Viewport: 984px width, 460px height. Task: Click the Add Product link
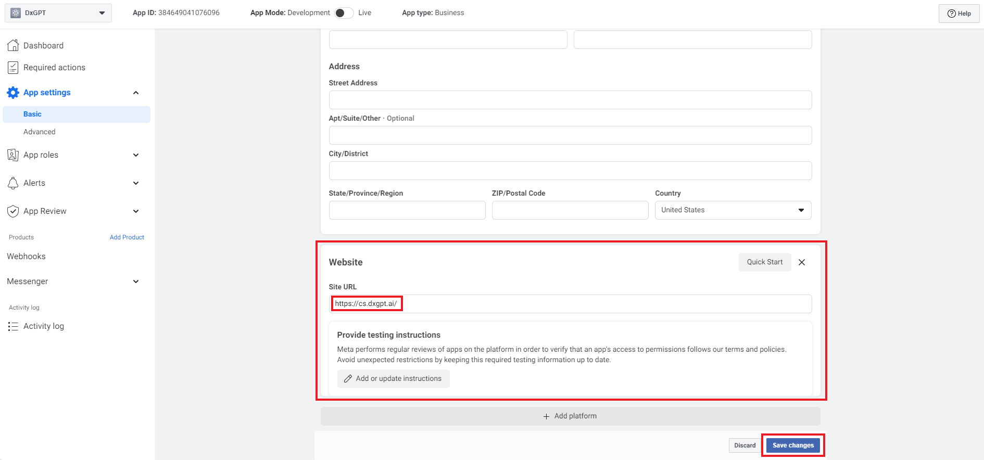tap(127, 237)
